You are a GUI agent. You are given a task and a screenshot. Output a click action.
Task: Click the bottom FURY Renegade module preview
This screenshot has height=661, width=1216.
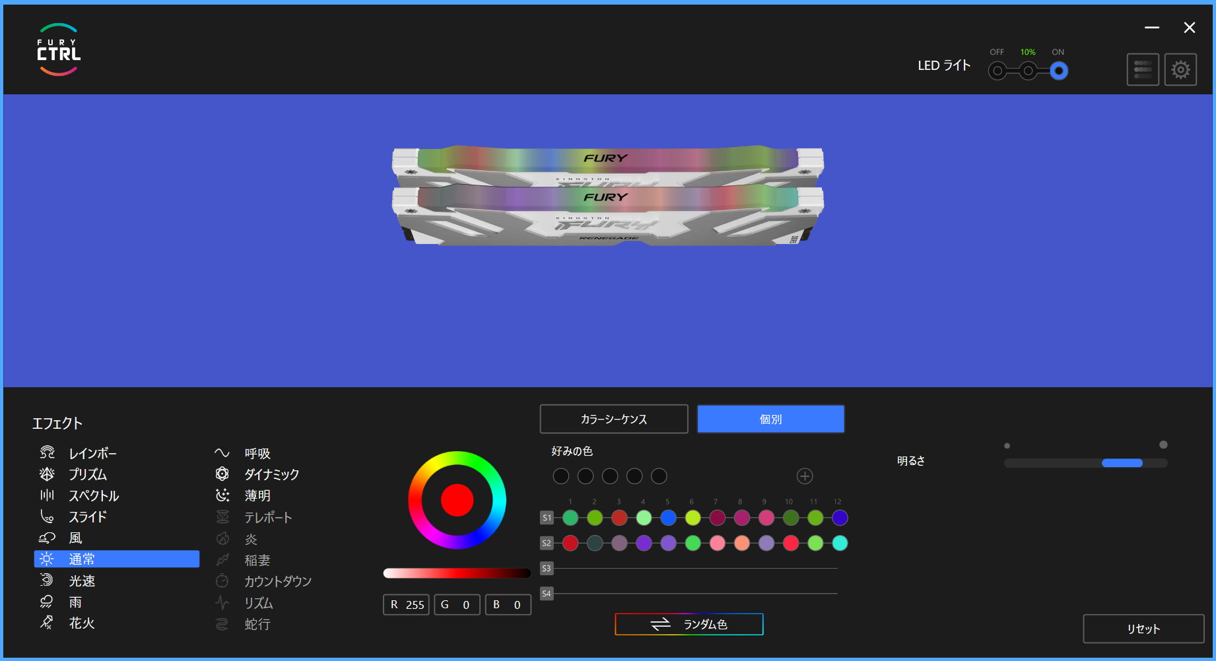(608, 216)
